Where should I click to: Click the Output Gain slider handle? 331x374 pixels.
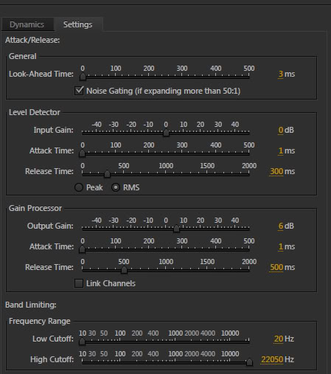[176, 229]
